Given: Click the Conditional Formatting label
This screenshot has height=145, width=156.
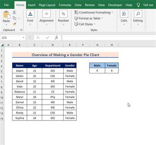Looking at the screenshot, I should (x=95, y=12).
